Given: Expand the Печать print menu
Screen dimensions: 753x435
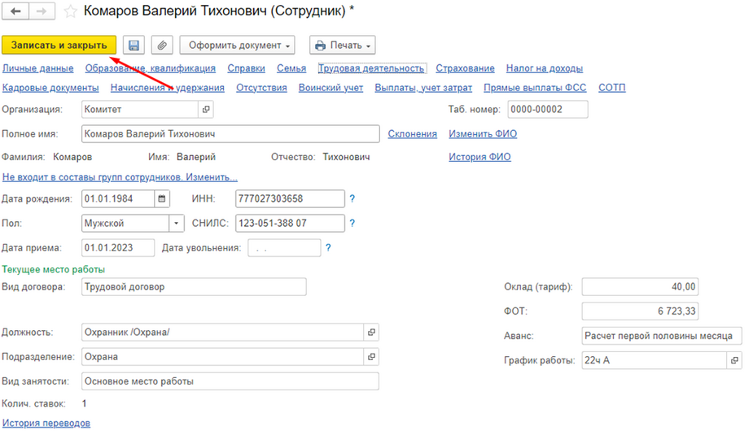Looking at the screenshot, I should point(343,45).
